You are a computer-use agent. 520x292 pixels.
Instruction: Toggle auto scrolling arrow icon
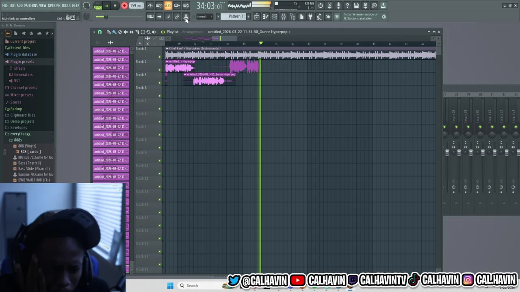(x=159, y=17)
